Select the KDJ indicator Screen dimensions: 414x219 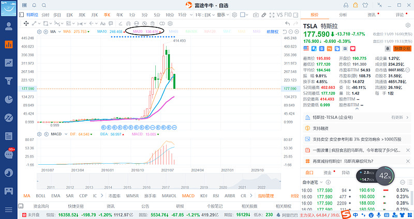(203, 196)
